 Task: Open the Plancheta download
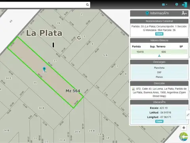tap(159, 68)
